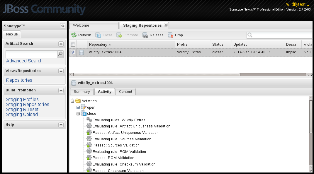
Task: Open the Staging Ruleset link
Action: [x=22, y=109]
